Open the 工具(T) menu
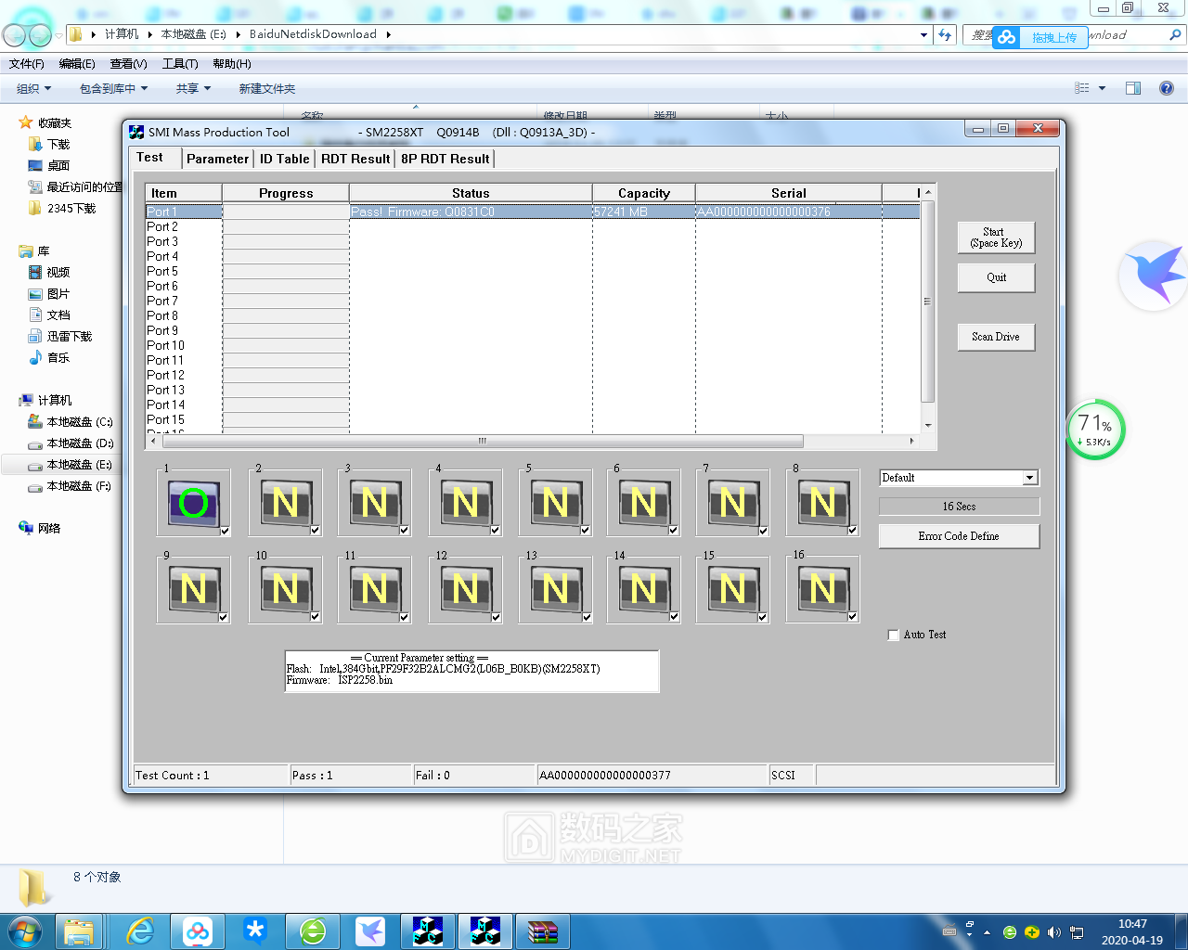 180,64
